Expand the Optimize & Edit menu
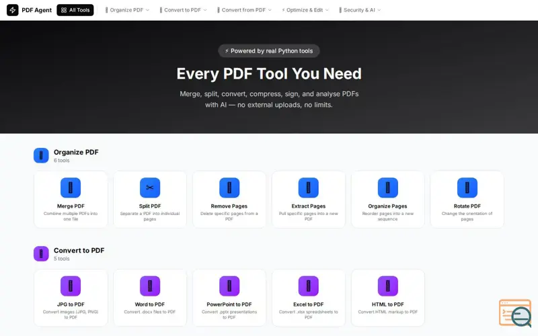The height and width of the screenshot is (336, 538). 305,10
